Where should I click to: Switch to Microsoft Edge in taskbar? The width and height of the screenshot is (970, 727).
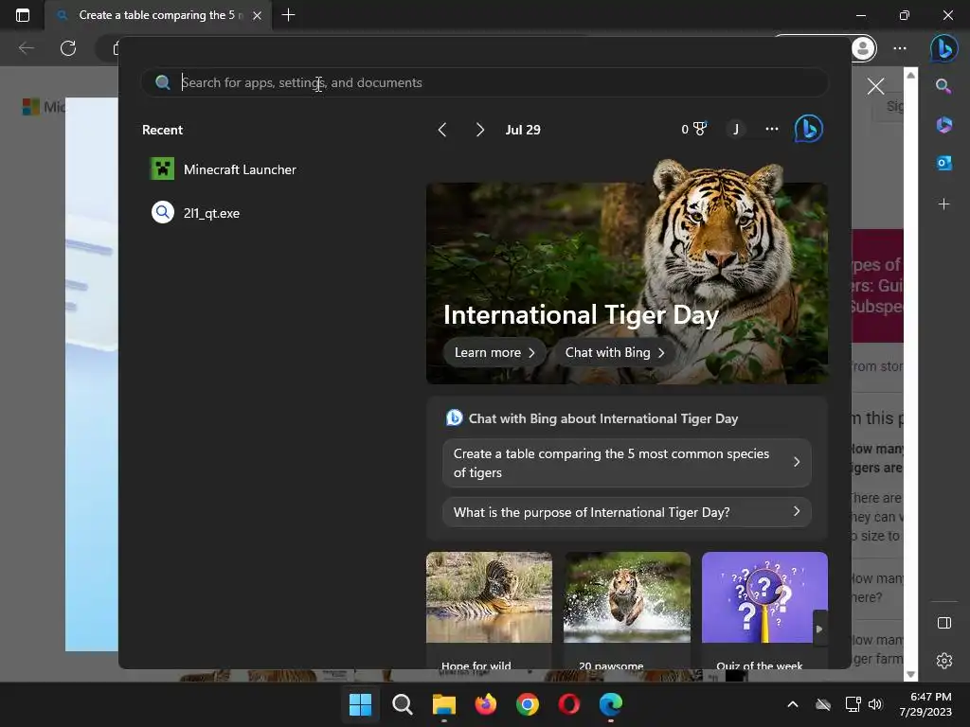[611, 704]
